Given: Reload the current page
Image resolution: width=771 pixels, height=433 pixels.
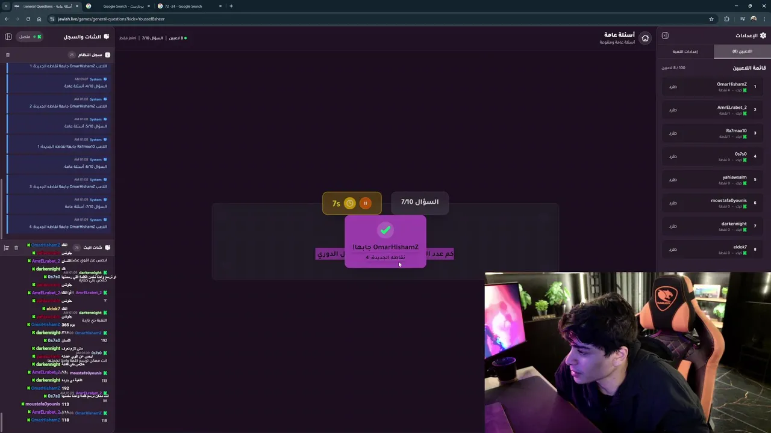Looking at the screenshot, I should pos(28,19).
